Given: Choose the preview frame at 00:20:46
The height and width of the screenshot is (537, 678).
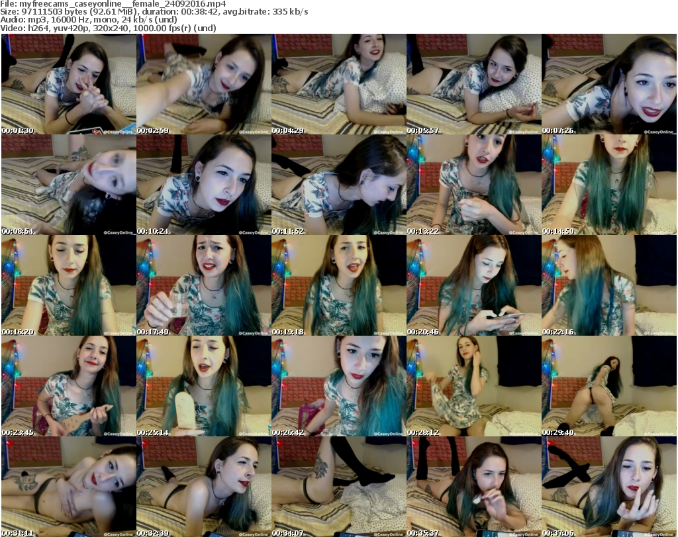Looking at the screenshot, I should coord(473,285).
